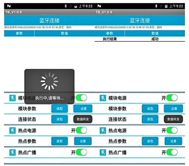Click the 热点电源 icon in left panel
The image size is (189, 166).
pos(13,131)
